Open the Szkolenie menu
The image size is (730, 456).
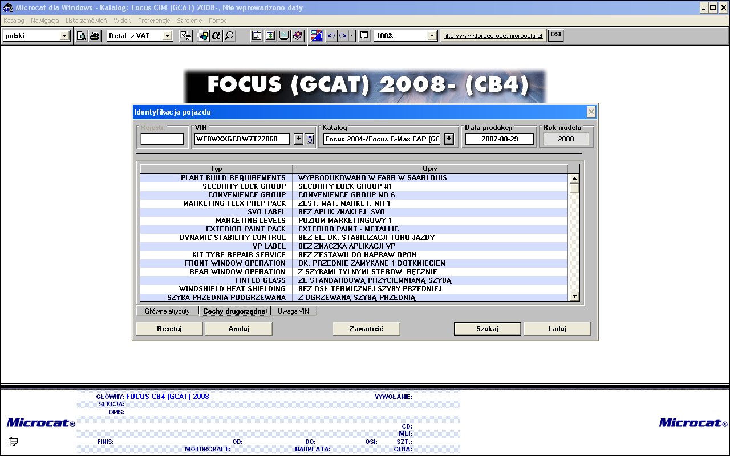click(x=190, y=21)
